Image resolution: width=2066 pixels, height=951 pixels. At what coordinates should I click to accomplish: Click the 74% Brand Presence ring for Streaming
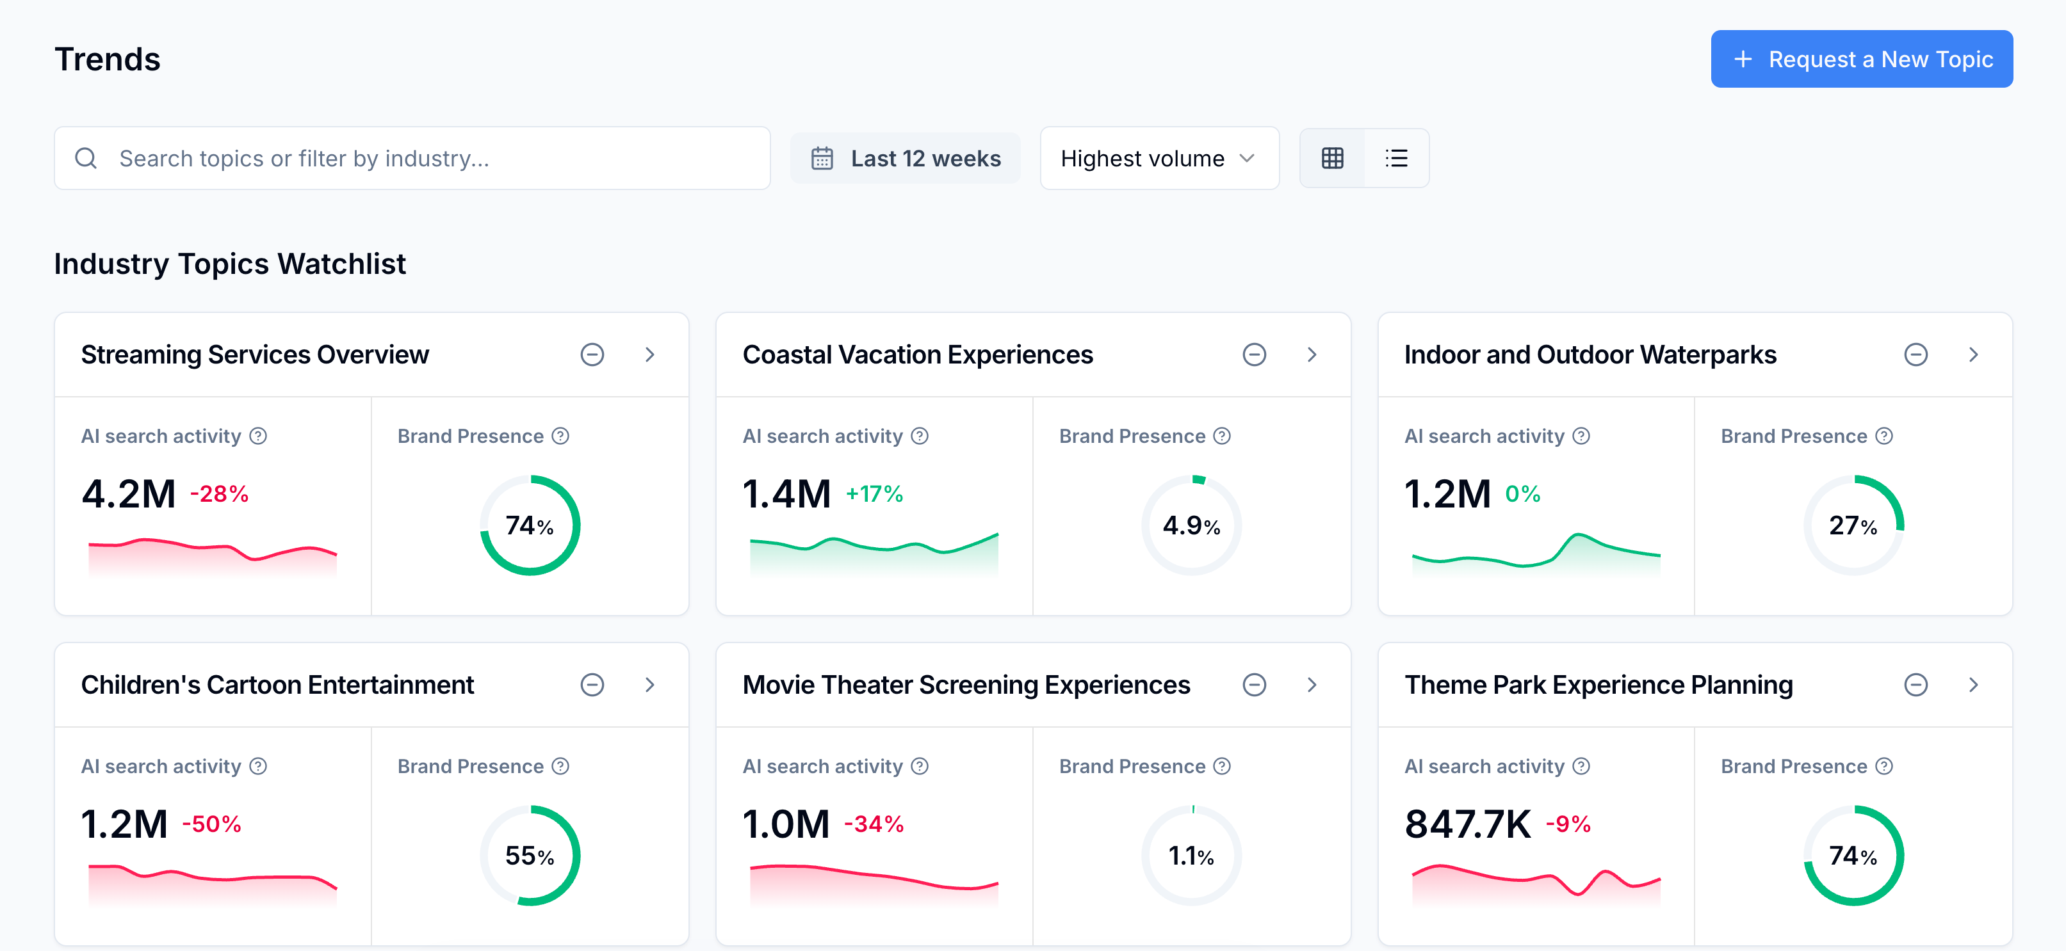click(530, 525)
